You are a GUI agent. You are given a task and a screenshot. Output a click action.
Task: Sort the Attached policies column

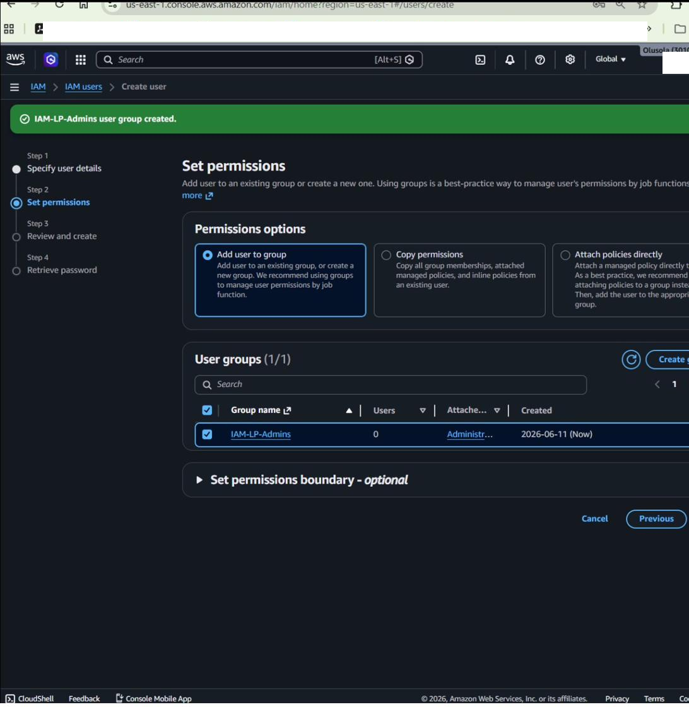[497, 411]
